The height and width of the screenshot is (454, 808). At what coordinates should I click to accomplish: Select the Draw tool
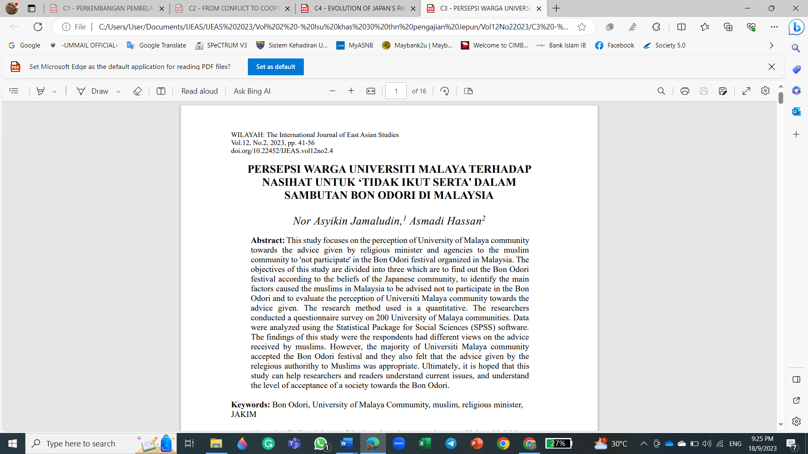click(x=93, y=91)
